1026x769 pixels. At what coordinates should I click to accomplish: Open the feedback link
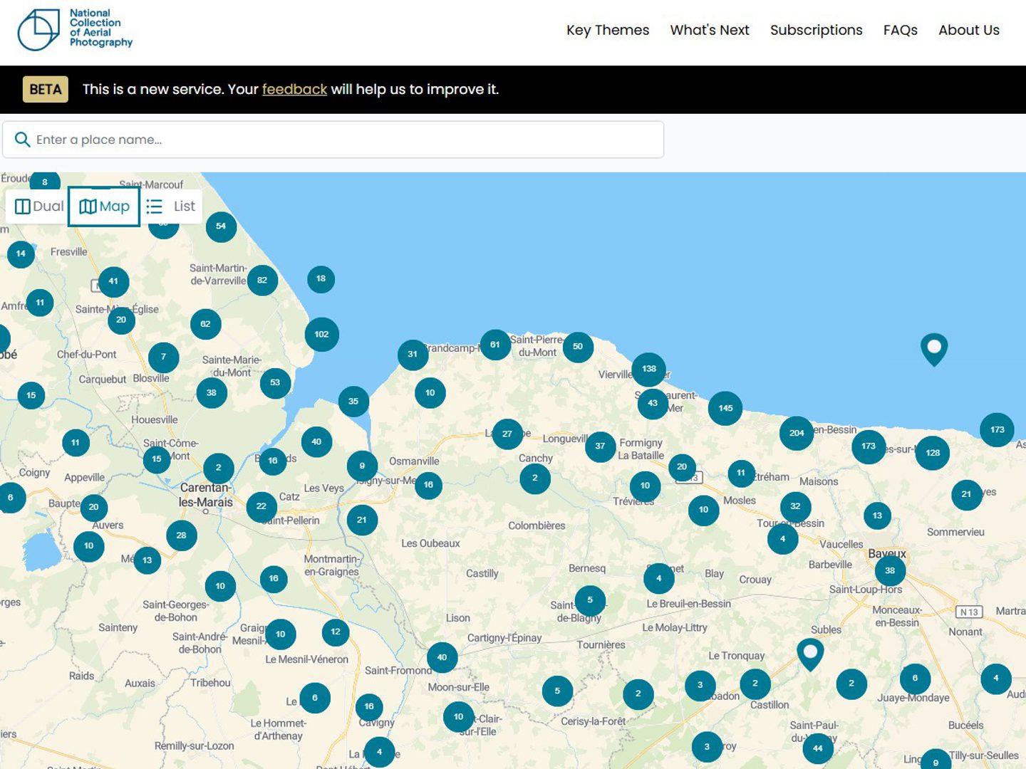[294, 89]
